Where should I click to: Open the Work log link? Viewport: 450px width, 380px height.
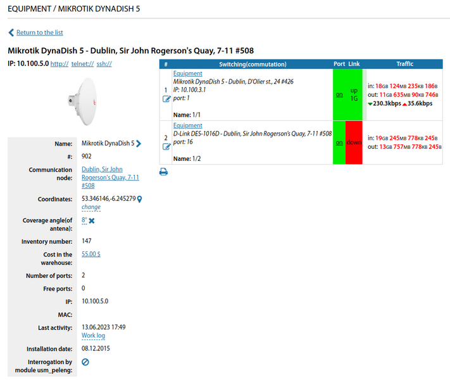click(x=93, y=336)
